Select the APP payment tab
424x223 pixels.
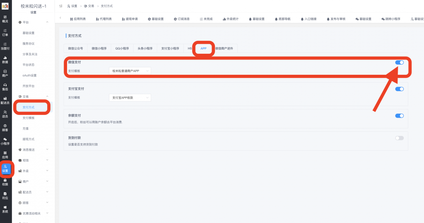pyautogui.click(x=203, y=49)
